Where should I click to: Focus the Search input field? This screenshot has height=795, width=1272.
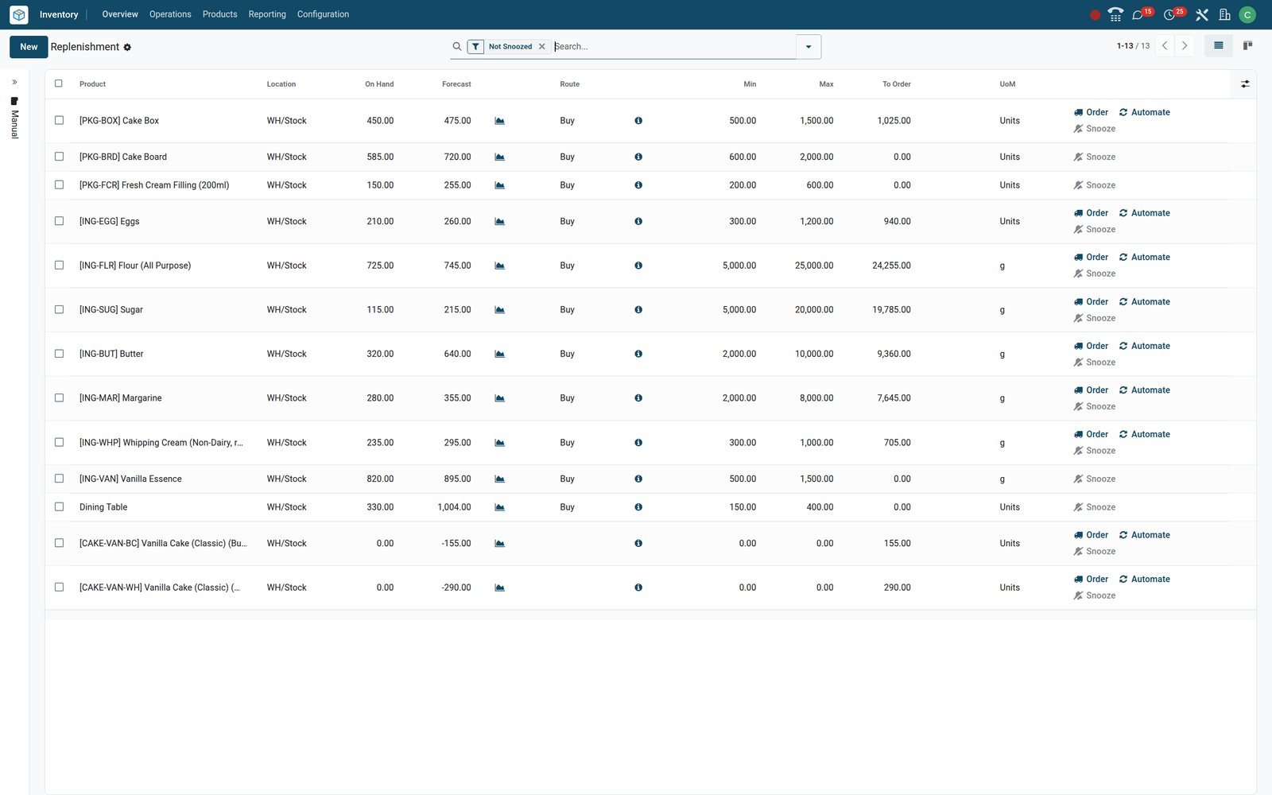coord(673,47)
